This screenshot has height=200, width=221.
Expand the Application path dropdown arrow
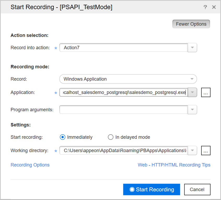point(193,92)
